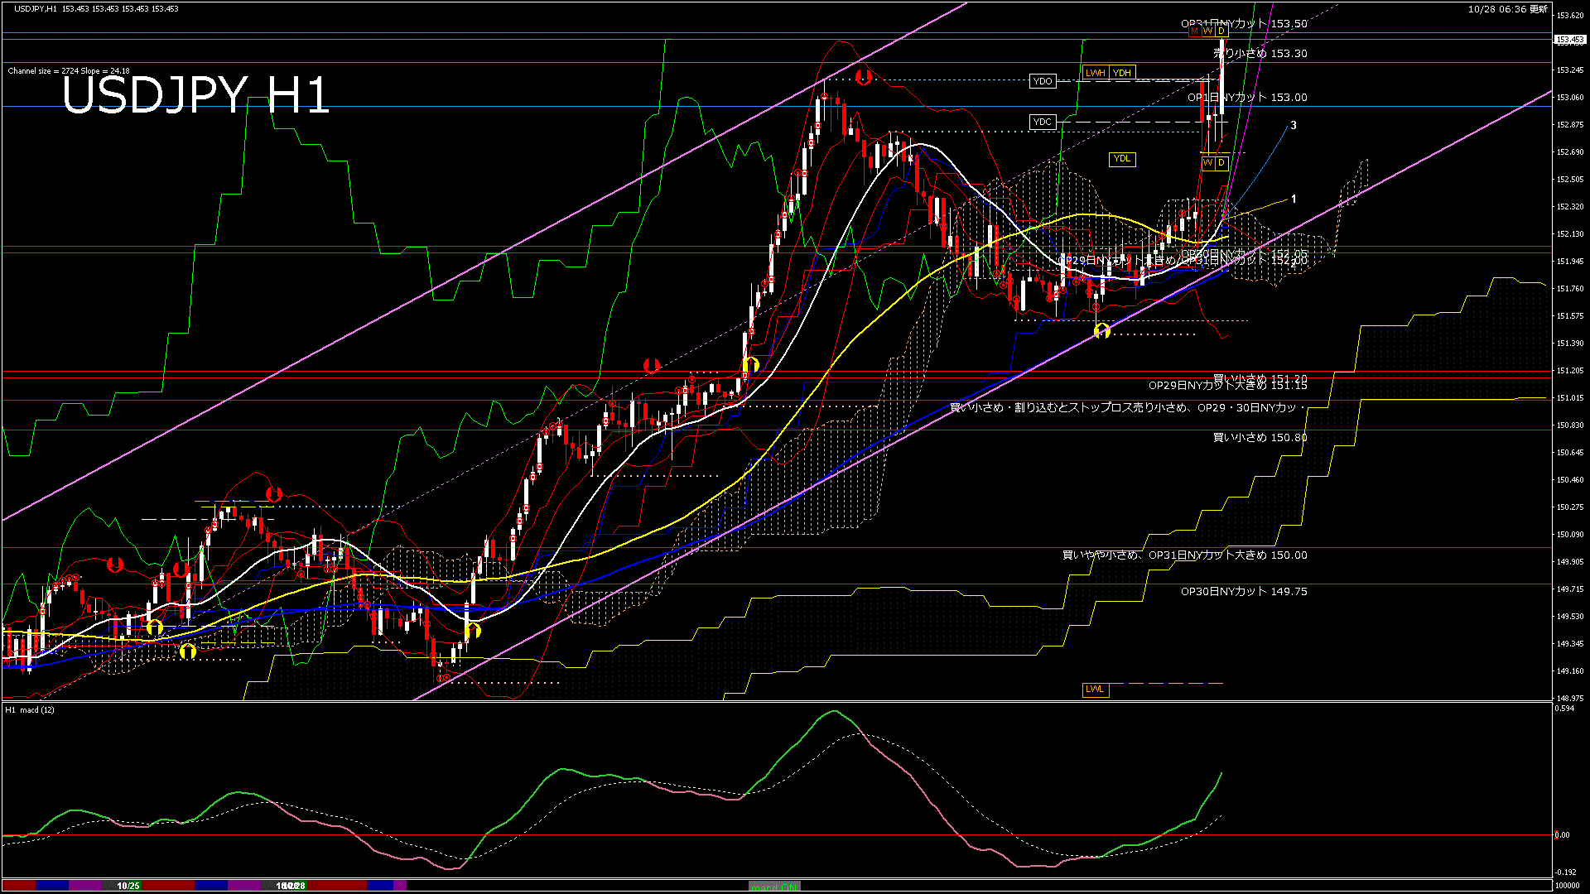This screenshot has width=1590, height=894.
Task: Click the lower D box under latest candle
Action: tap(1221, 163)
